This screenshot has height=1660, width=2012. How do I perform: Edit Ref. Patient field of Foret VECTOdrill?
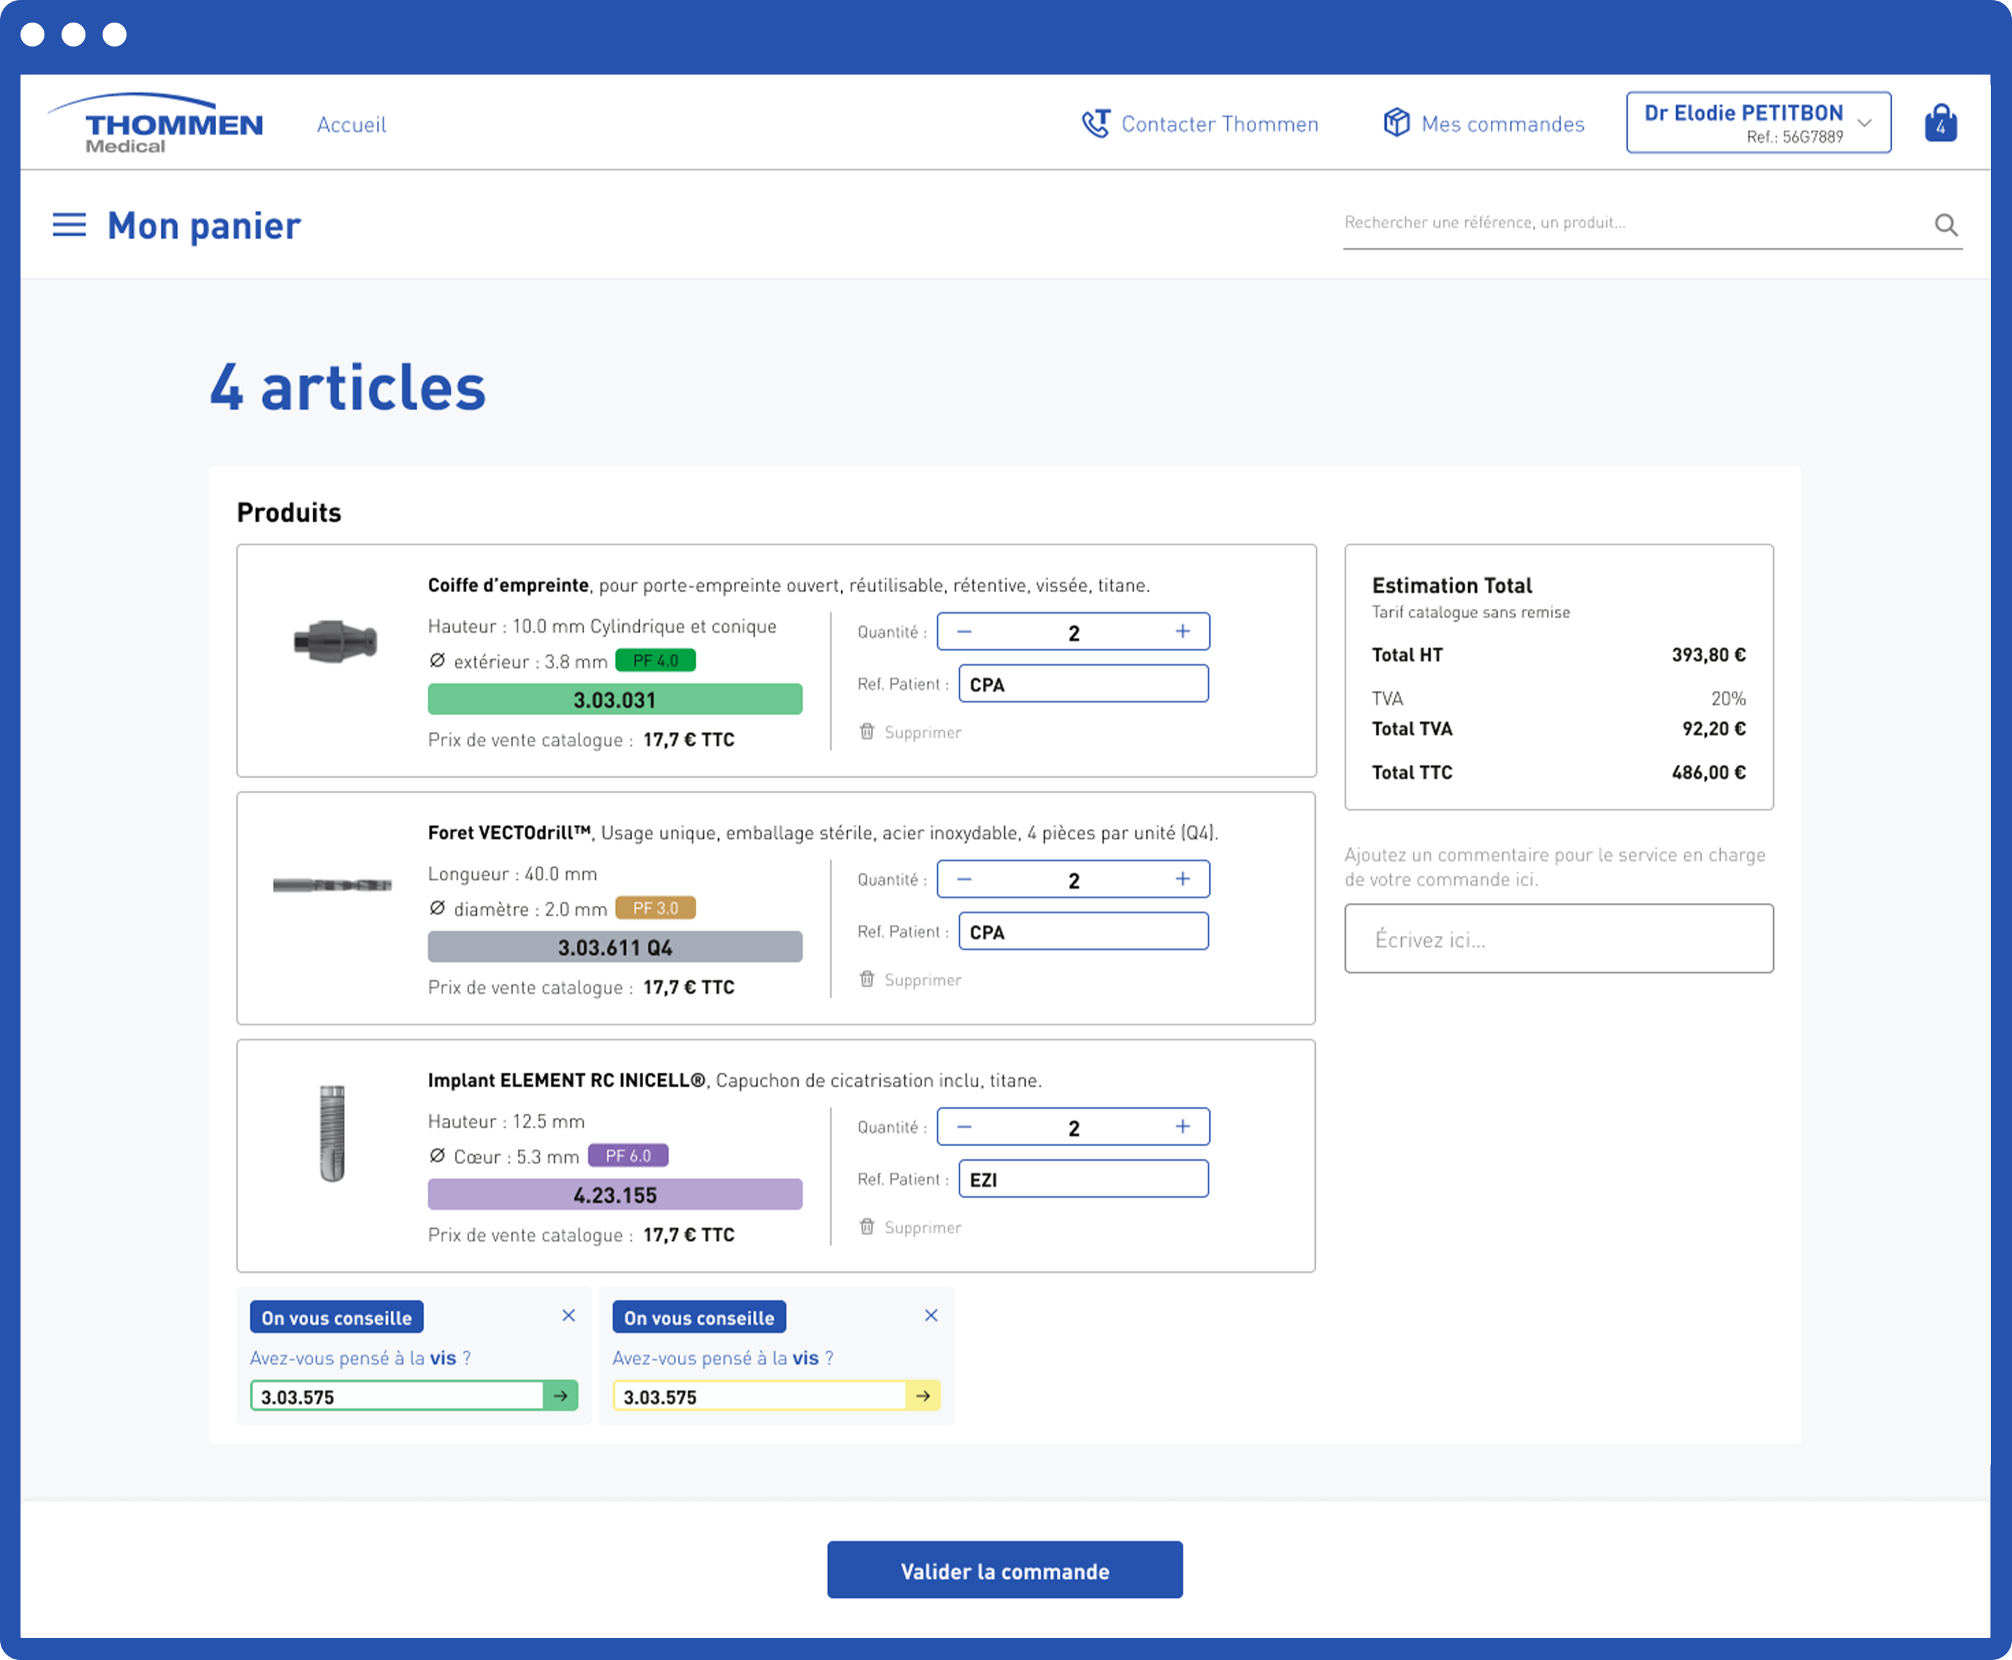pyautogui.click(x=1083, y=932)
